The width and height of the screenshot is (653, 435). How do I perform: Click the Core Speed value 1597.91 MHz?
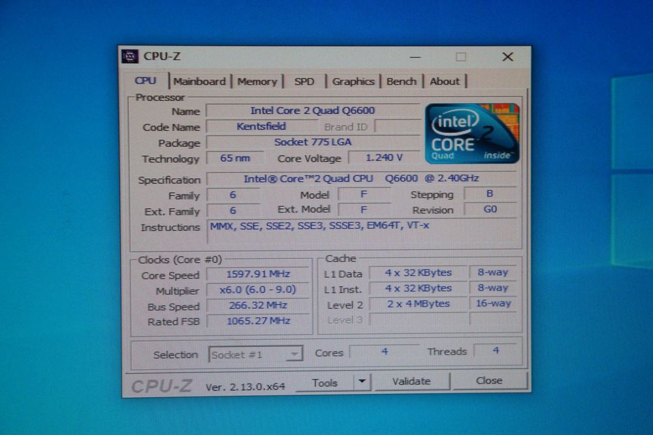click(258, 274)
